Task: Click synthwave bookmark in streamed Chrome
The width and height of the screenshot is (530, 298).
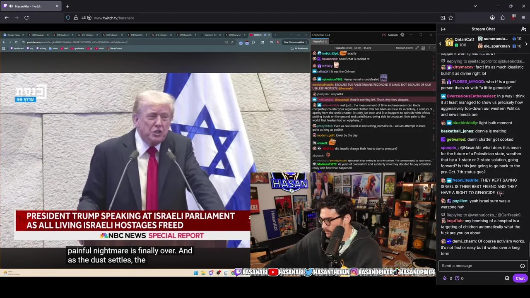Action: point(77,48)
